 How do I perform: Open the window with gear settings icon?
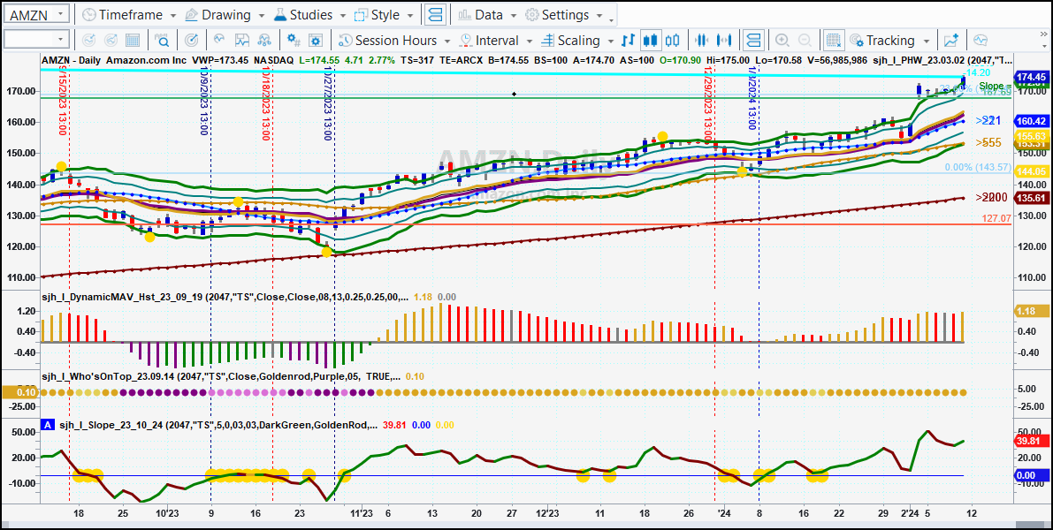[317, 41]
